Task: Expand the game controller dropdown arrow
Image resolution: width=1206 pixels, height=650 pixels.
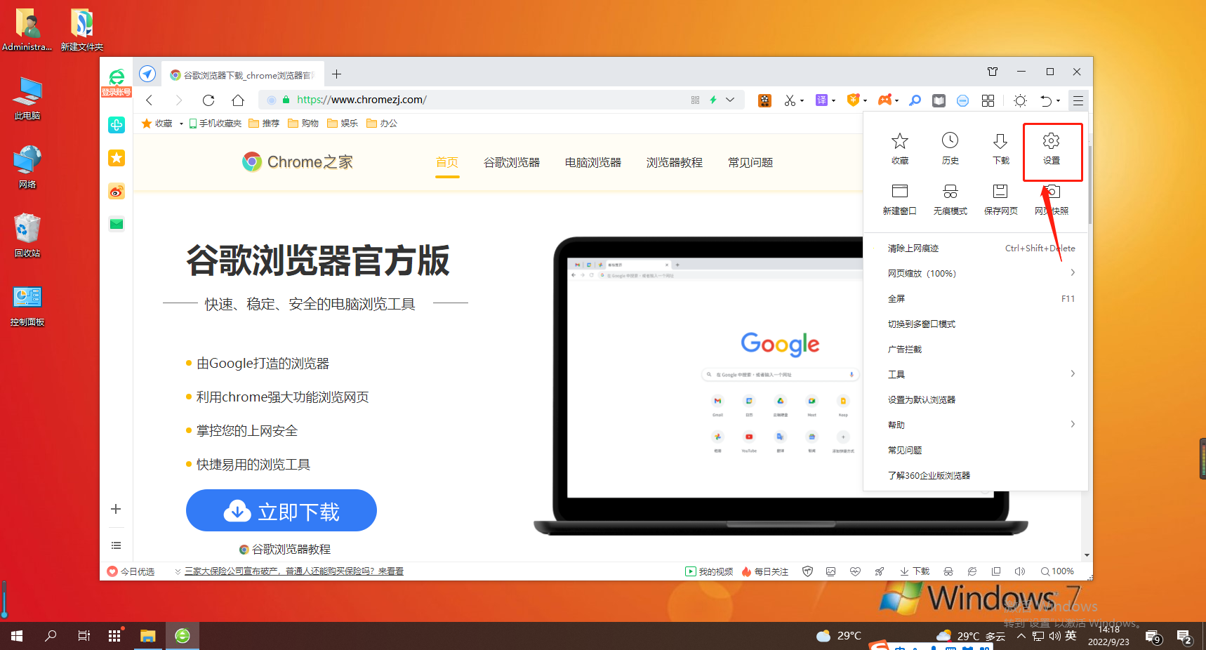Action: pyautogui.click(x=896, y=101)
